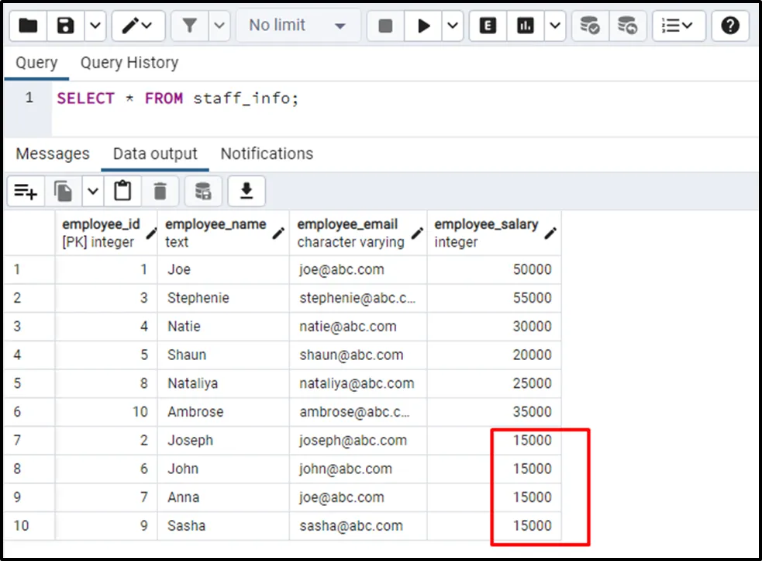This screenshot has width=762, height=561.
Task: Open the No limit rows dropdown
Action: coord(297,26)
